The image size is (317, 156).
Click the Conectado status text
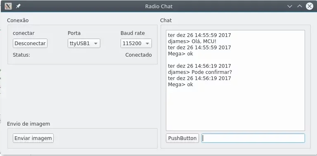pyautogui.click(x=139, y=55)
